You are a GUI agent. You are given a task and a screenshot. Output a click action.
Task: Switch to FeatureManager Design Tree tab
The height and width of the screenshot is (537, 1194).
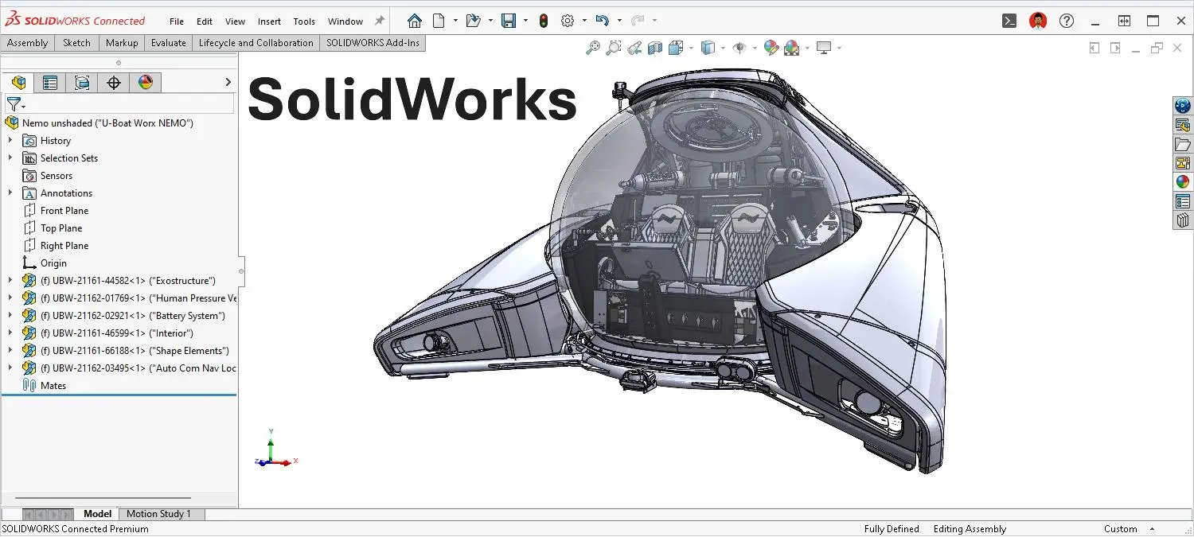18,83
